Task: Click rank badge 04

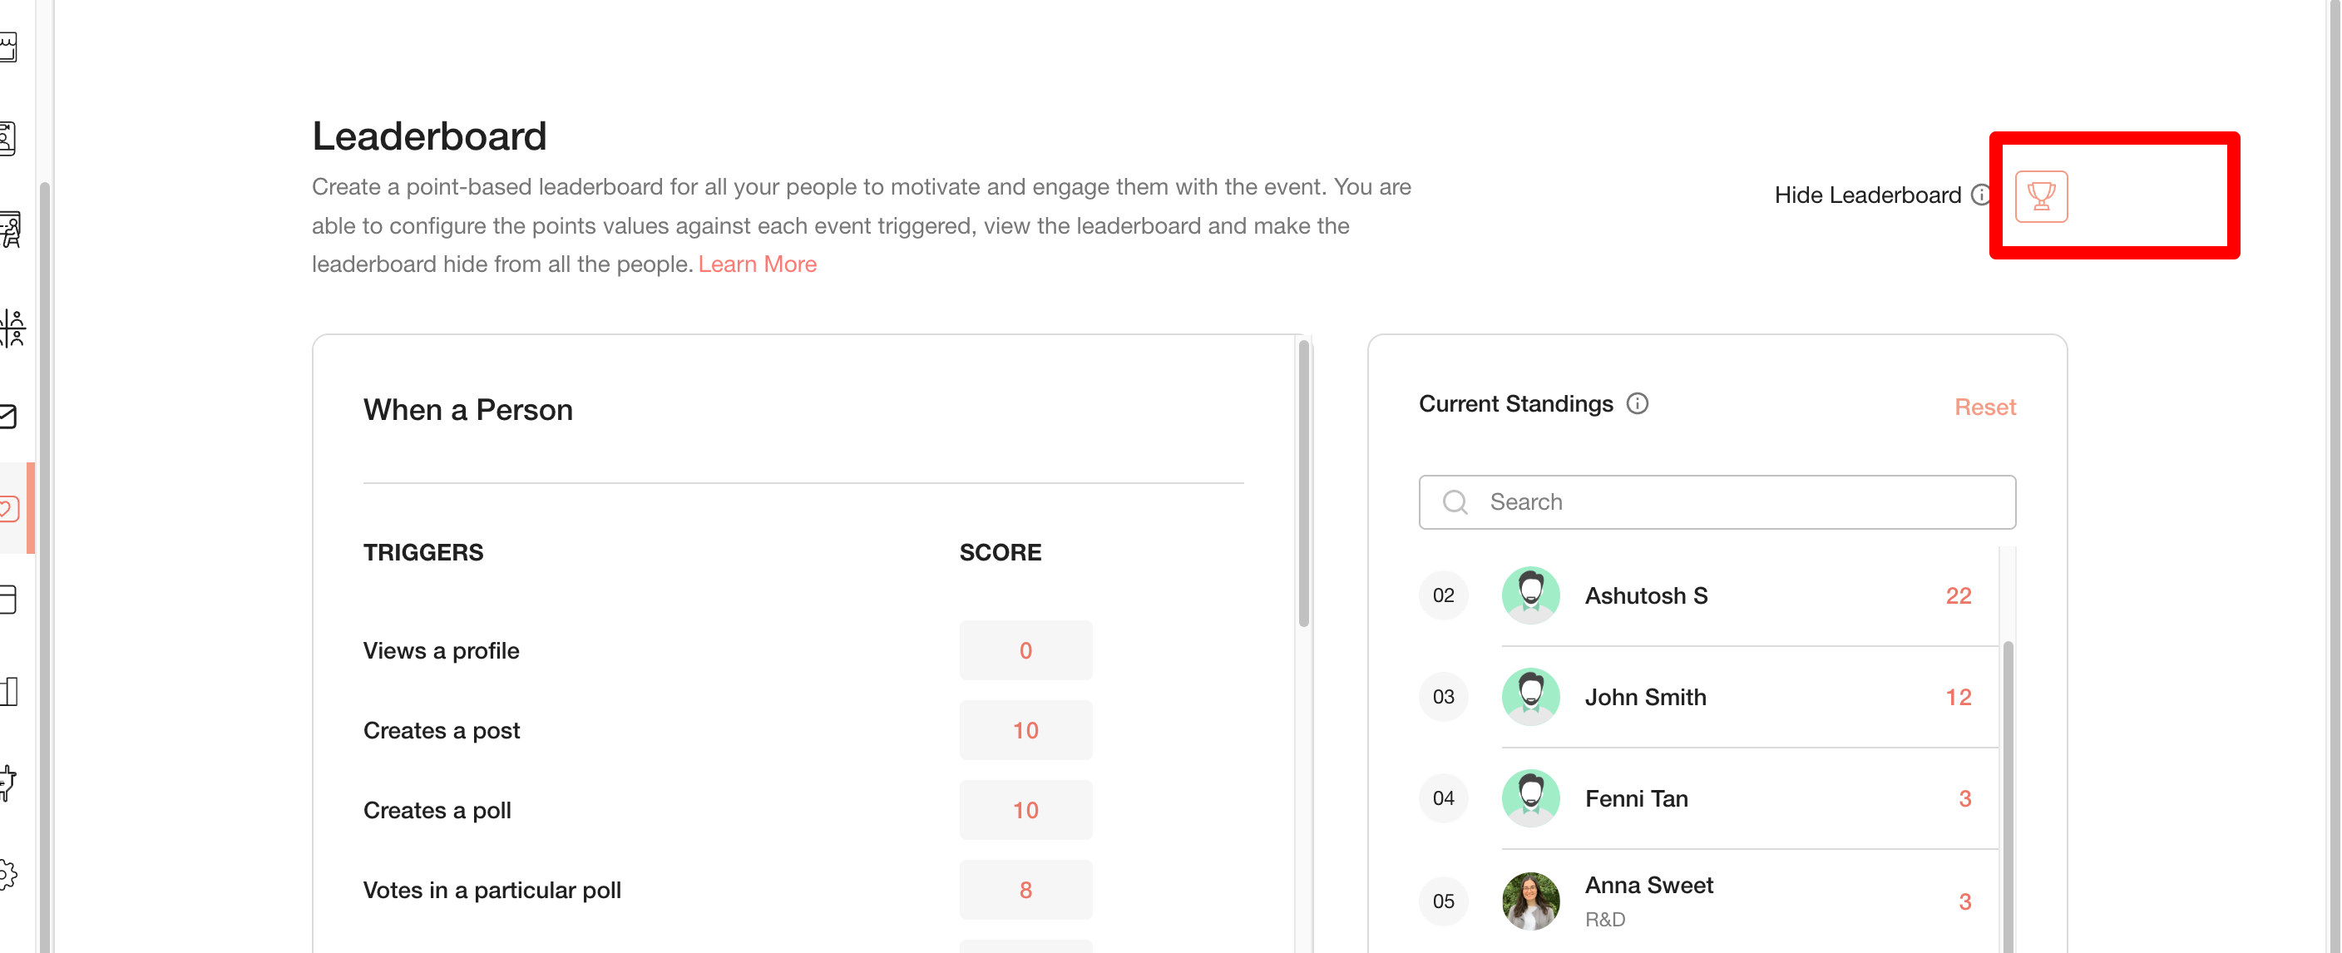Action: [x=1443, y=797]
